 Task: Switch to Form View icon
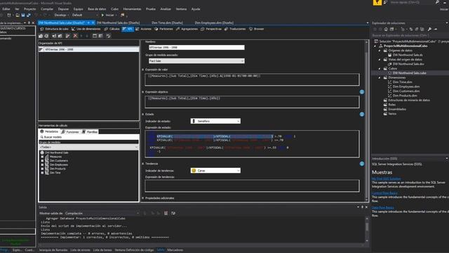click(x=95, y=36)
